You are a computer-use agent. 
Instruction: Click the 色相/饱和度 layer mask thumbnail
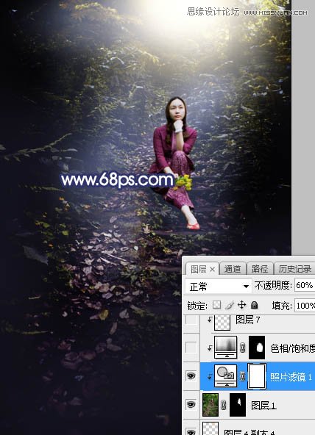[x=257, y=348]
